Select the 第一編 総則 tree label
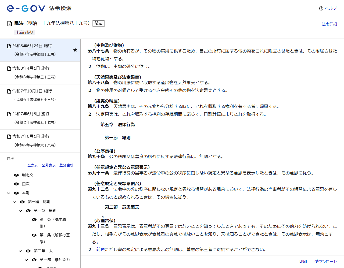Screen dimensions: 344x268 (39, 202)
